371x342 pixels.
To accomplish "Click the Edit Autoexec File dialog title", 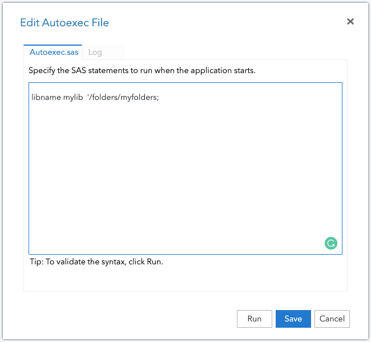I will pos(64,23).
